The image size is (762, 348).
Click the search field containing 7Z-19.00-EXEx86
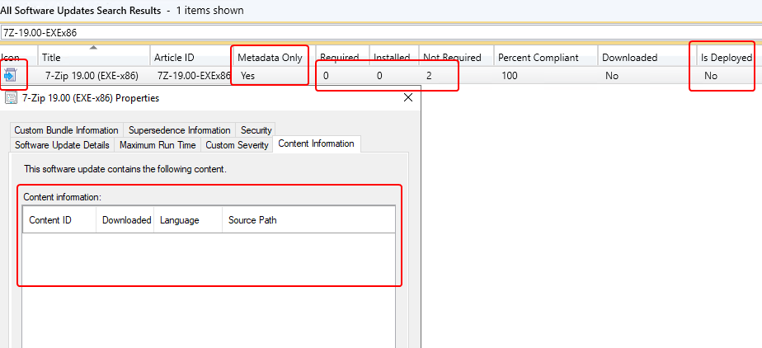[381, 32]
